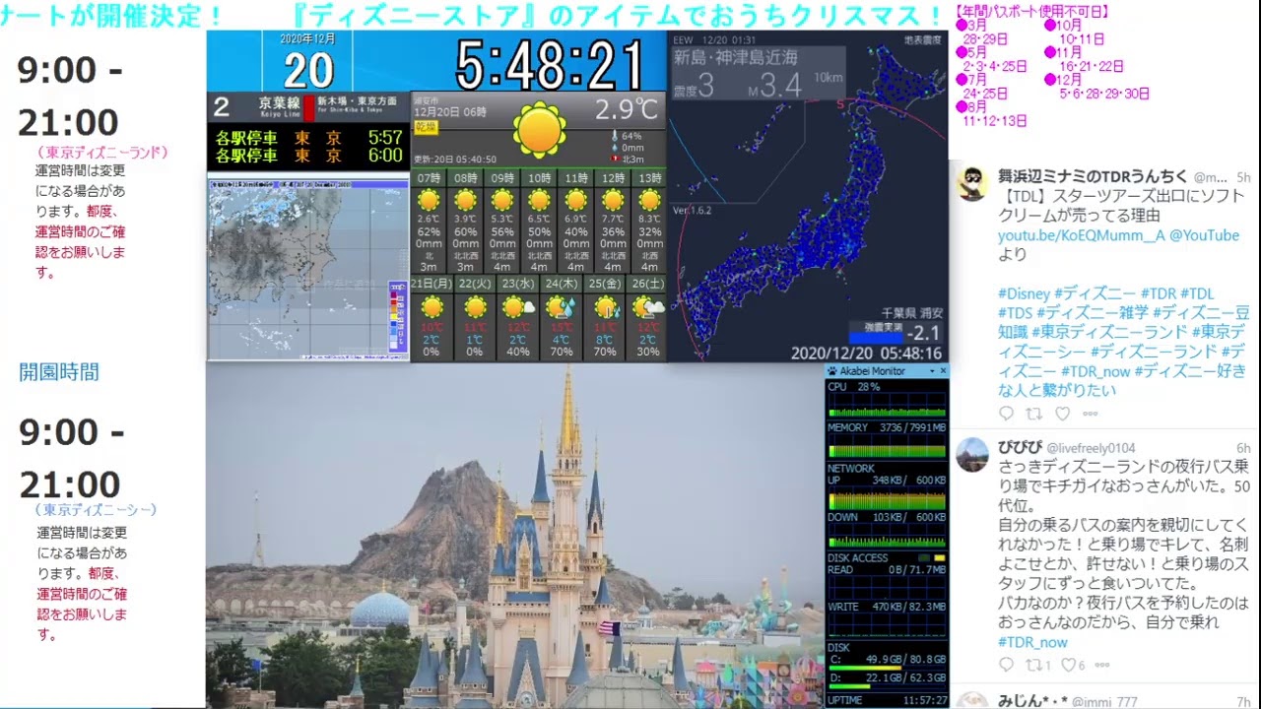
Task: Click the 21日(月) daily weather icon
Action: point(431,307)
